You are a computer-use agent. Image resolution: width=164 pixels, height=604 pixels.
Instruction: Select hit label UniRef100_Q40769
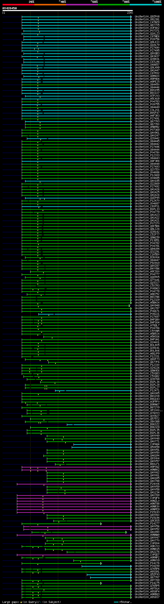click(x=147, y=495)
